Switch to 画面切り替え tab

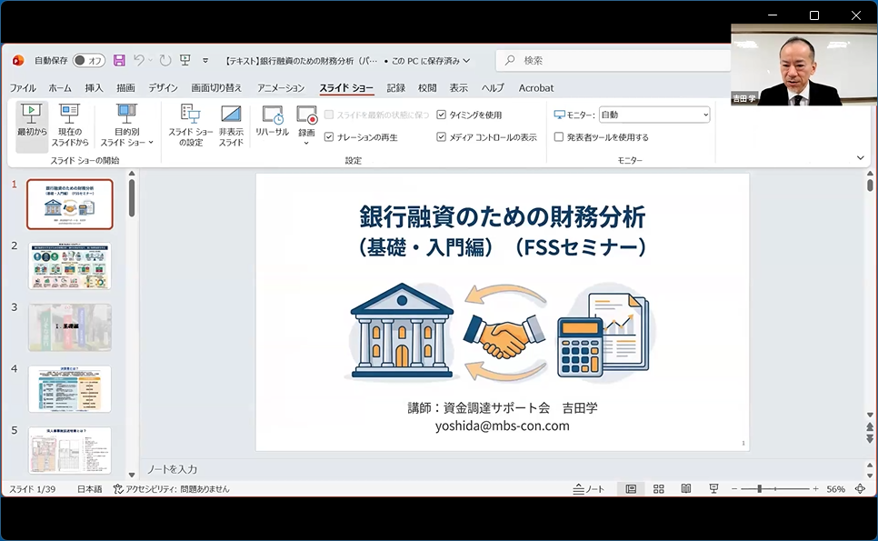(x=216, y=88)
